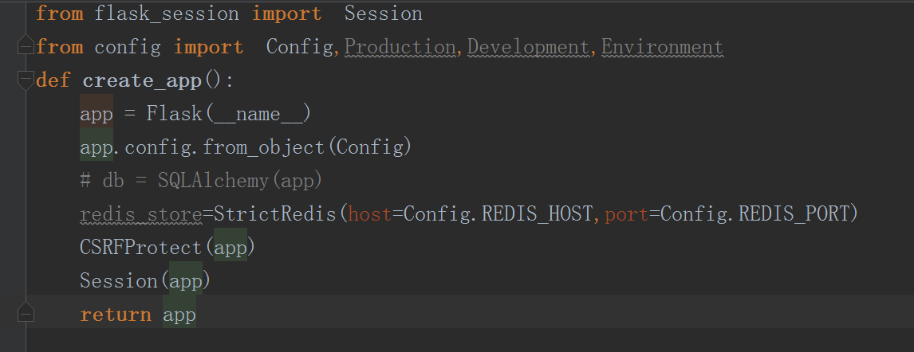Click the host keyword argument

370,214
